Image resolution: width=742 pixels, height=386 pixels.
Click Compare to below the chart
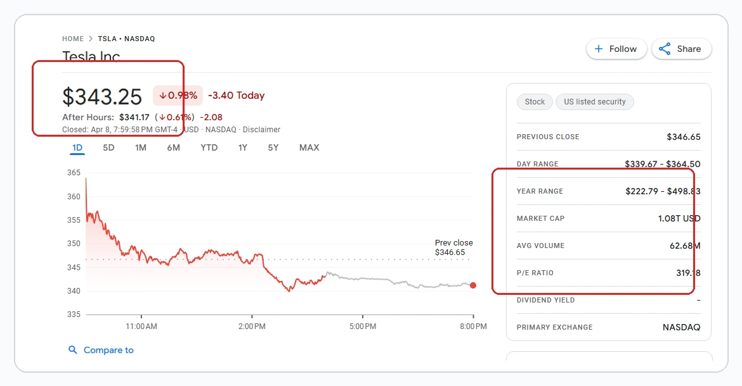pos(108,349)
